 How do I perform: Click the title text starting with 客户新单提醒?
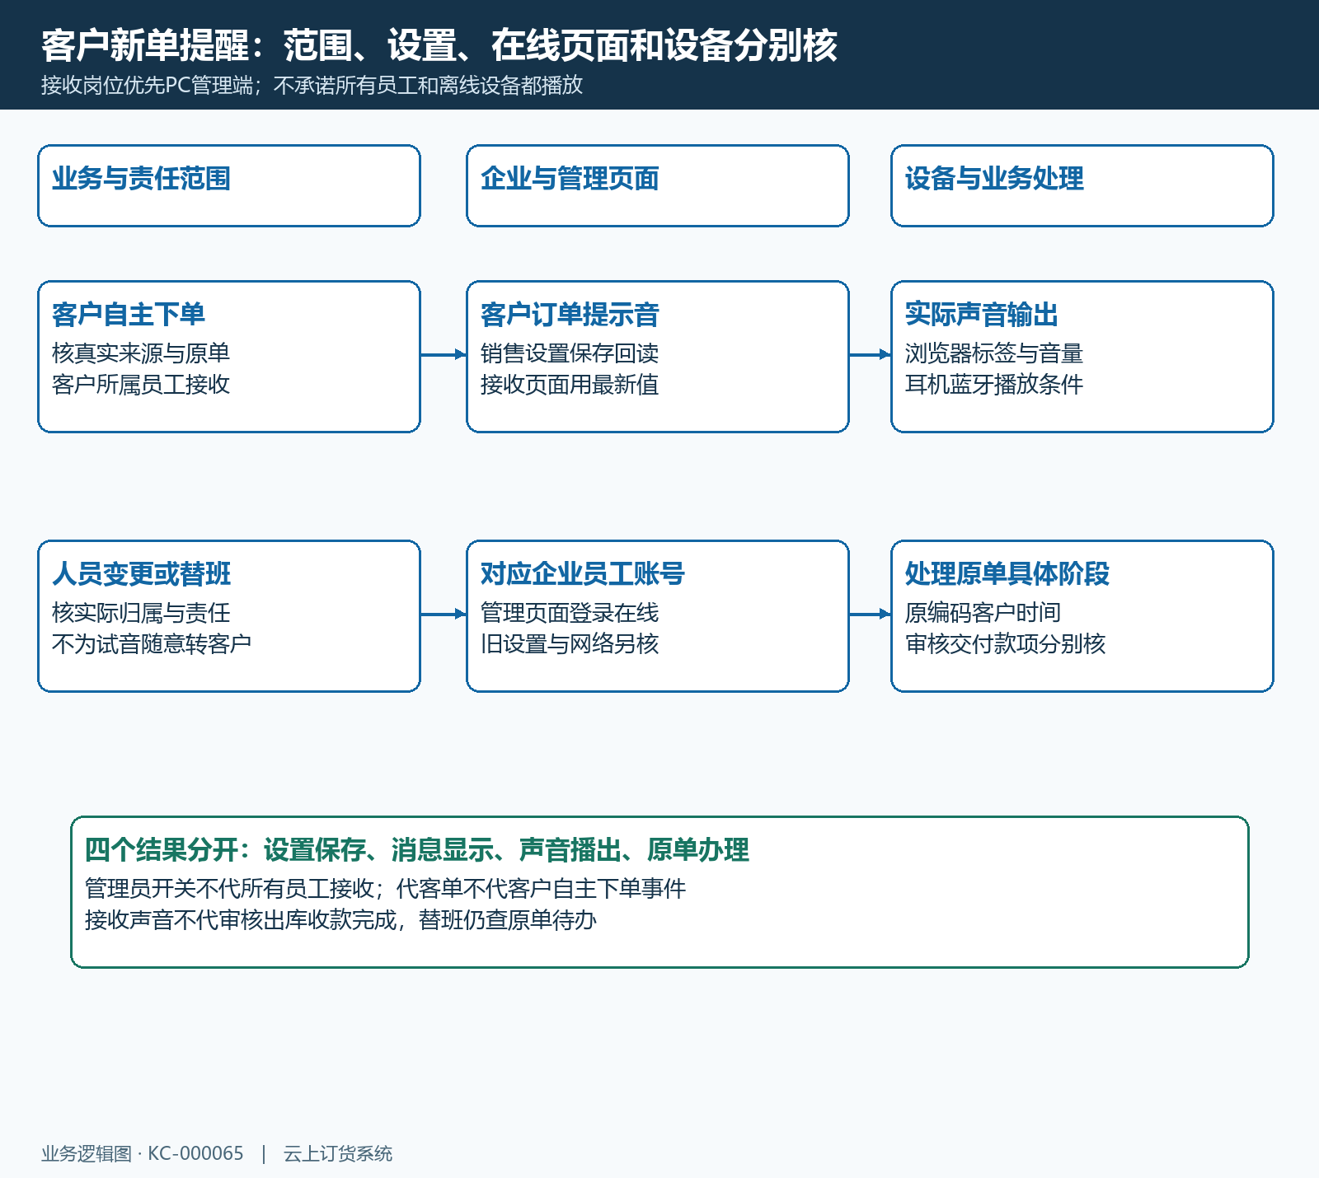tap(439, 45)
